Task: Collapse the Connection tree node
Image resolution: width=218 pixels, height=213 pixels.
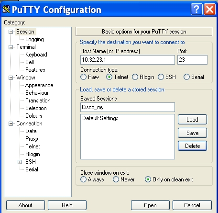Action: click(x=11, y=123)
